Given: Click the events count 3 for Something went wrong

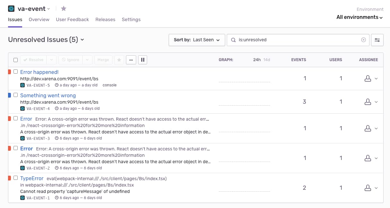Looking at the screenshot, I should (x=305, y=102).
